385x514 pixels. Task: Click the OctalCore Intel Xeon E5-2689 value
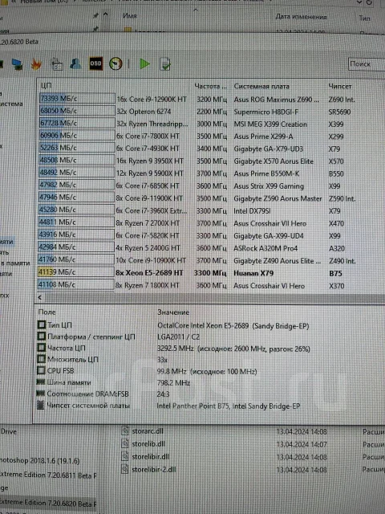[233, 326]
